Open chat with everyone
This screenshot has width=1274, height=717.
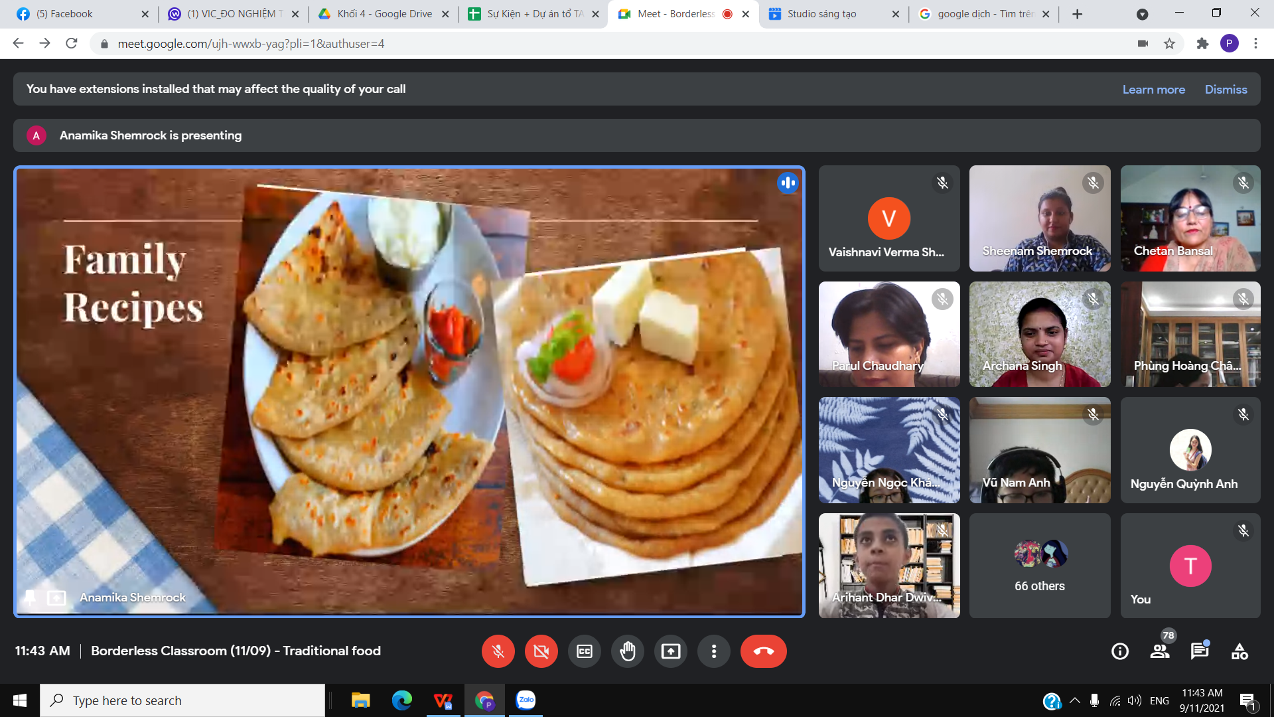click(1199, 651)
